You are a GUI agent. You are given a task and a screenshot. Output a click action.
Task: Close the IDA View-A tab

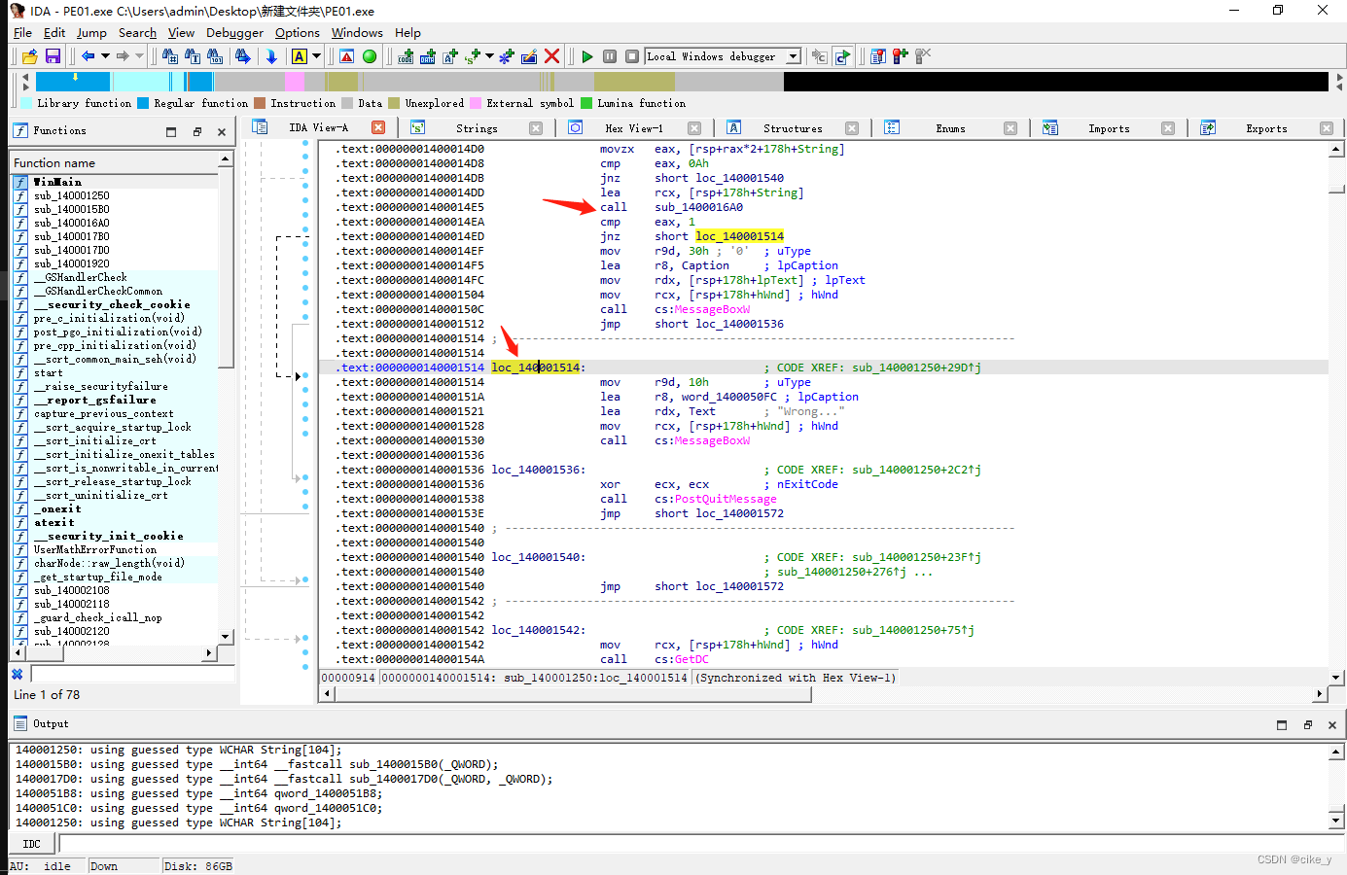(378, 127)
